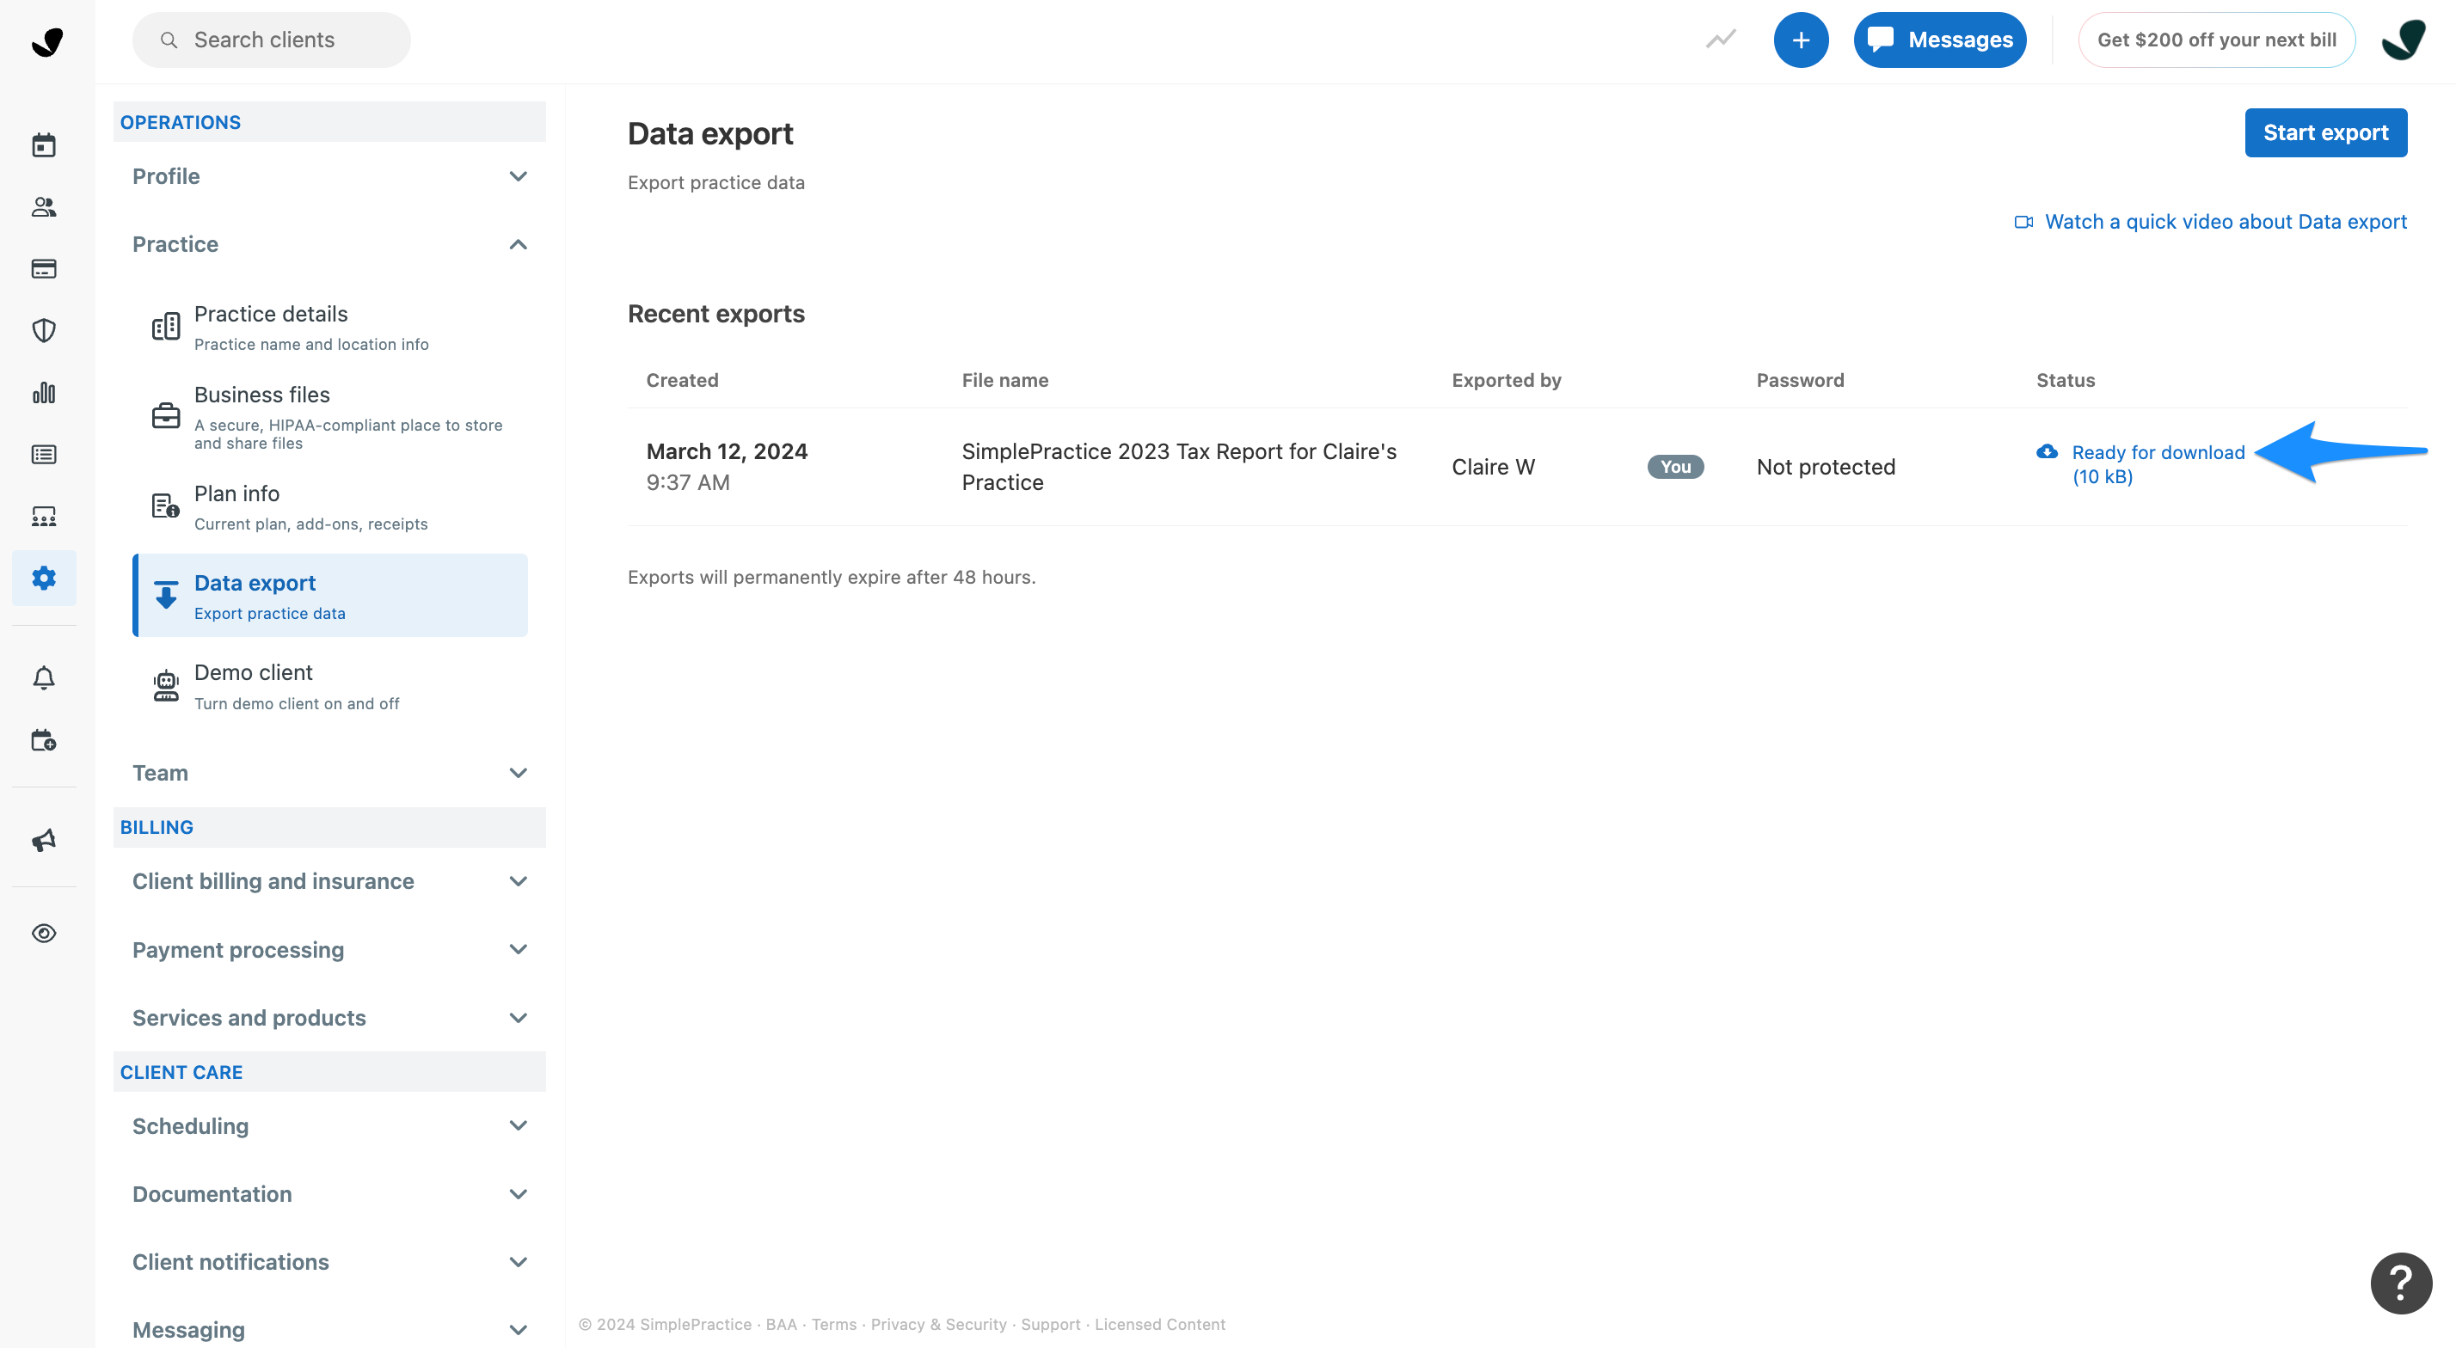Viewport: 2456px width, 1348px height.
Task: Open Plan info page
Action: tap(330, 506)
